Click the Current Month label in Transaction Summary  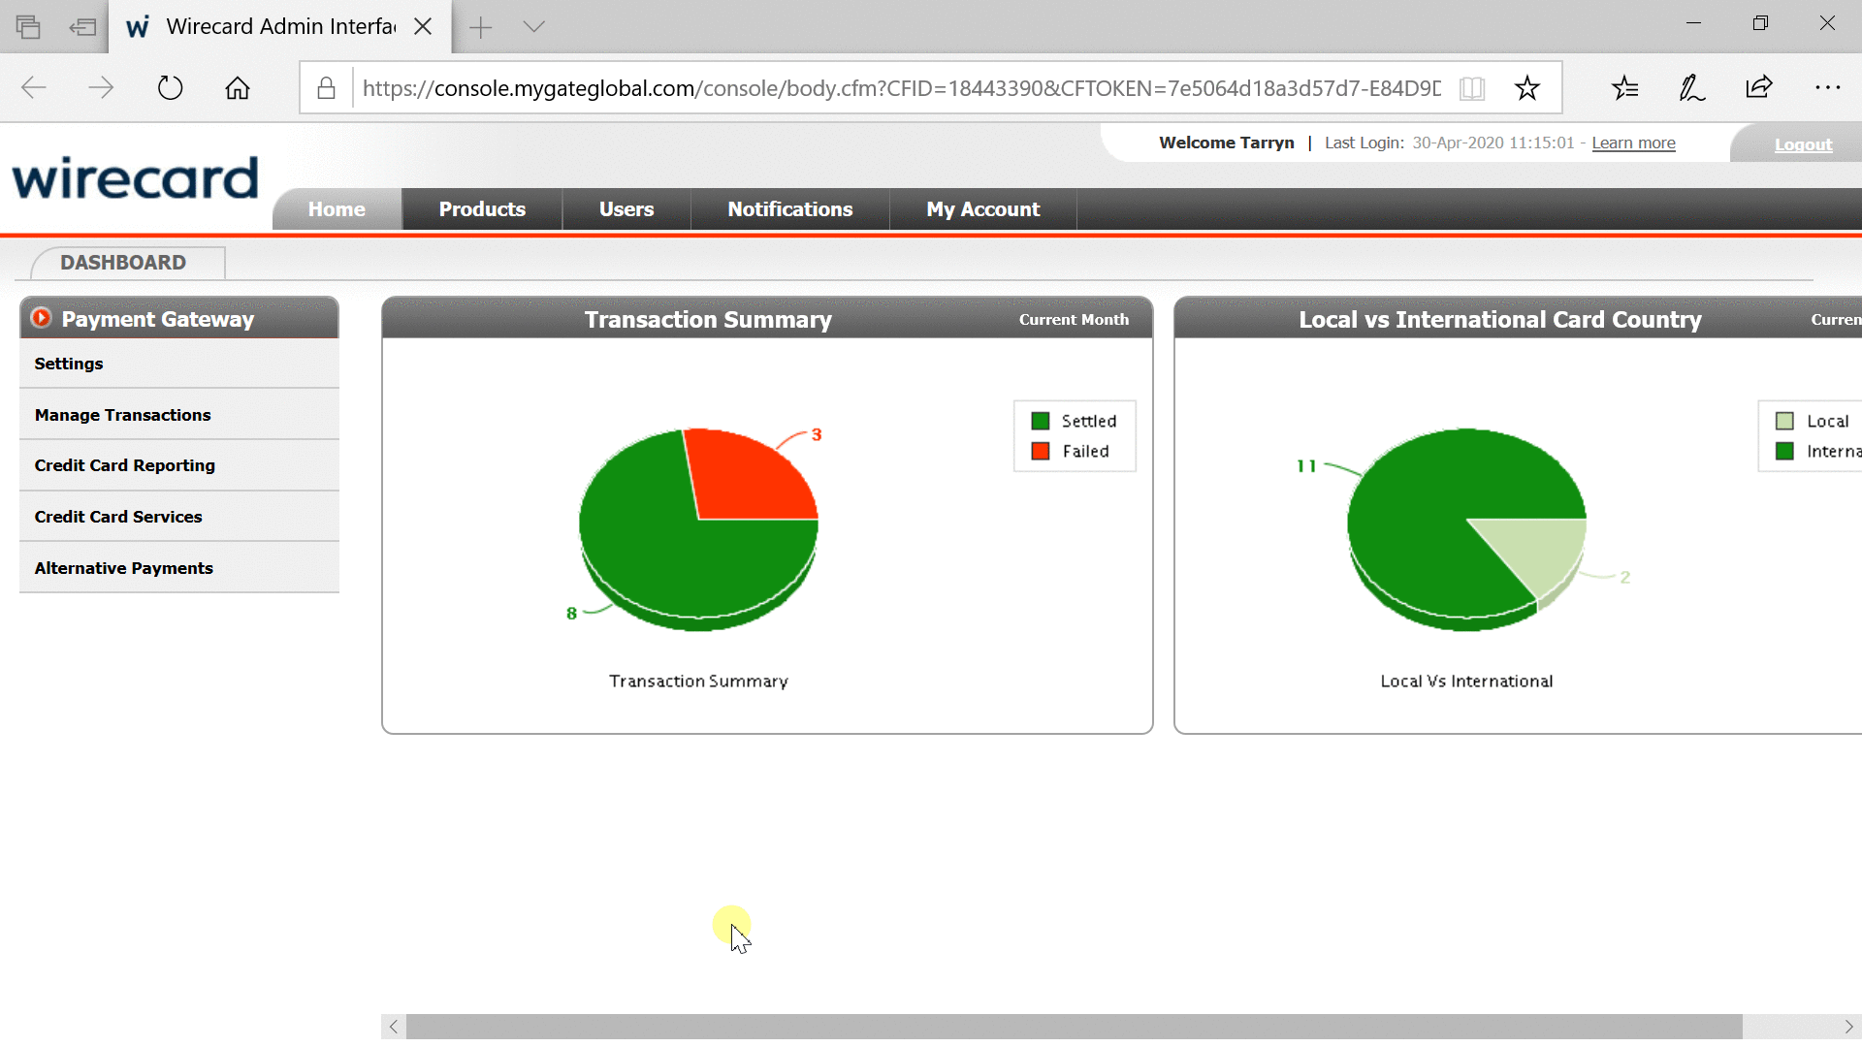(x=1074, y=319)
